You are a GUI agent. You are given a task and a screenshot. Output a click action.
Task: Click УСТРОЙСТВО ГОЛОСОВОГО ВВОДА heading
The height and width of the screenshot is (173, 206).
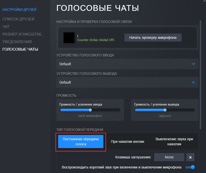click(x=85, y=55)
